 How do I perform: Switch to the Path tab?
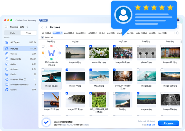12,33
